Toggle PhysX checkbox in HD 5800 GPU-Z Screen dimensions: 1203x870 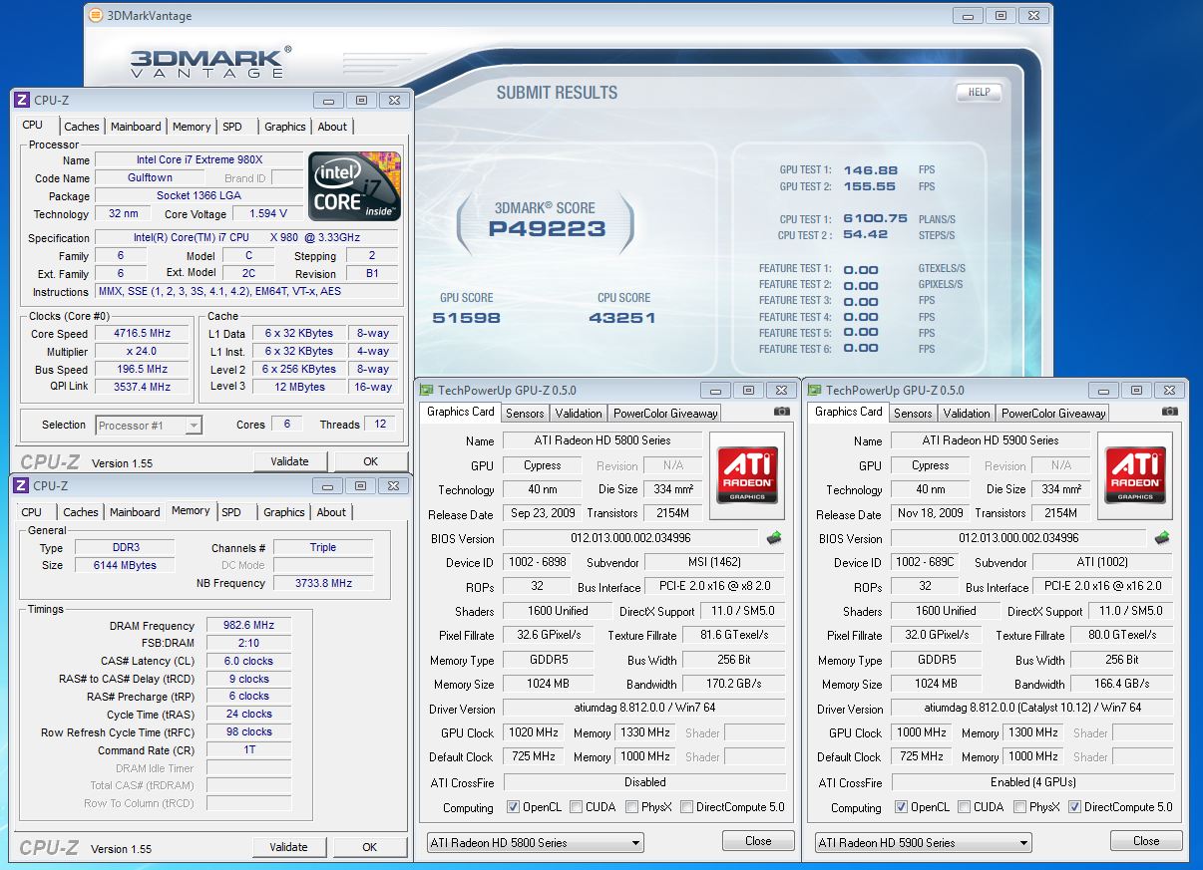[x=631, y=807]
